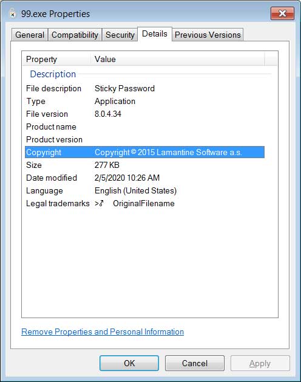Click the Sticky Password value

point(124,88)
